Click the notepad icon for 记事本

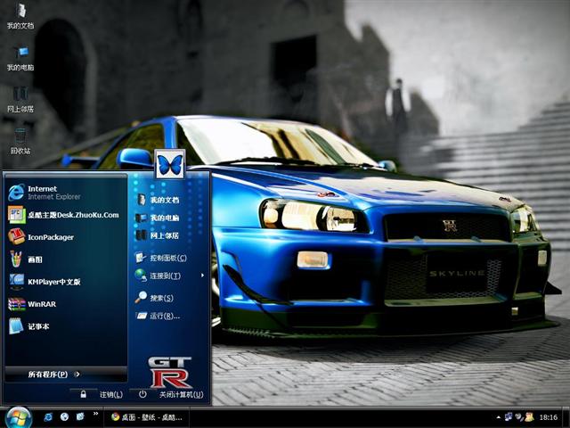(16, 326)
